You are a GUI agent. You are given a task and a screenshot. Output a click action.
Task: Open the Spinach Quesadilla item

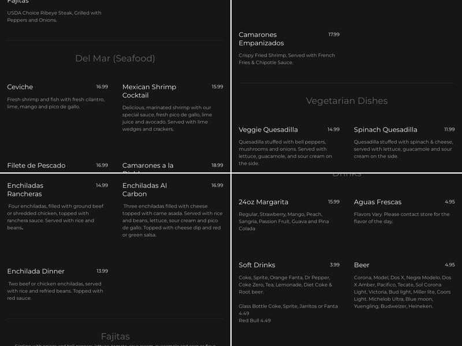pyautogui.click(x=385, y=130)
